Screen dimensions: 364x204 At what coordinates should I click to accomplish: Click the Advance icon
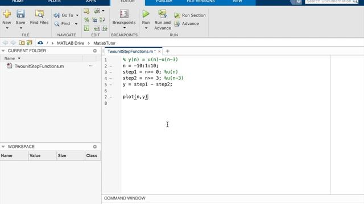(177, 24)
